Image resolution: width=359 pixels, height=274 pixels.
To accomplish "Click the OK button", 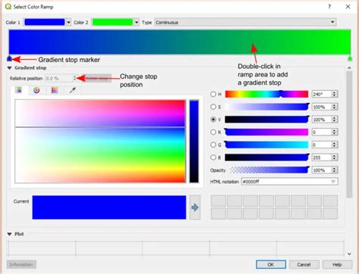I will coord(270,264).
